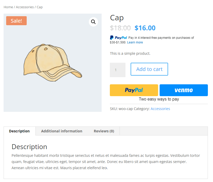213x182 pixels.
Task: Open the Reviews (0) tab
Action: pyautogui.click(x=104, y=131)
